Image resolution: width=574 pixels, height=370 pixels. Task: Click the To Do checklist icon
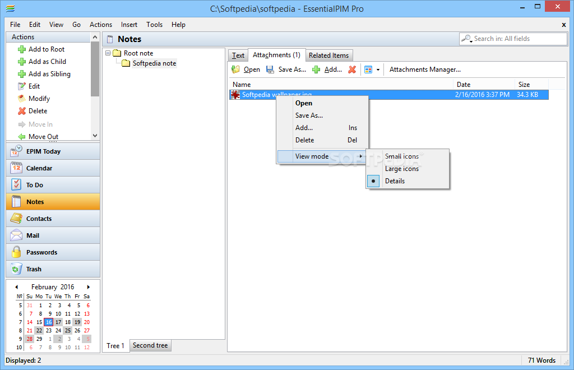(16, 185)
